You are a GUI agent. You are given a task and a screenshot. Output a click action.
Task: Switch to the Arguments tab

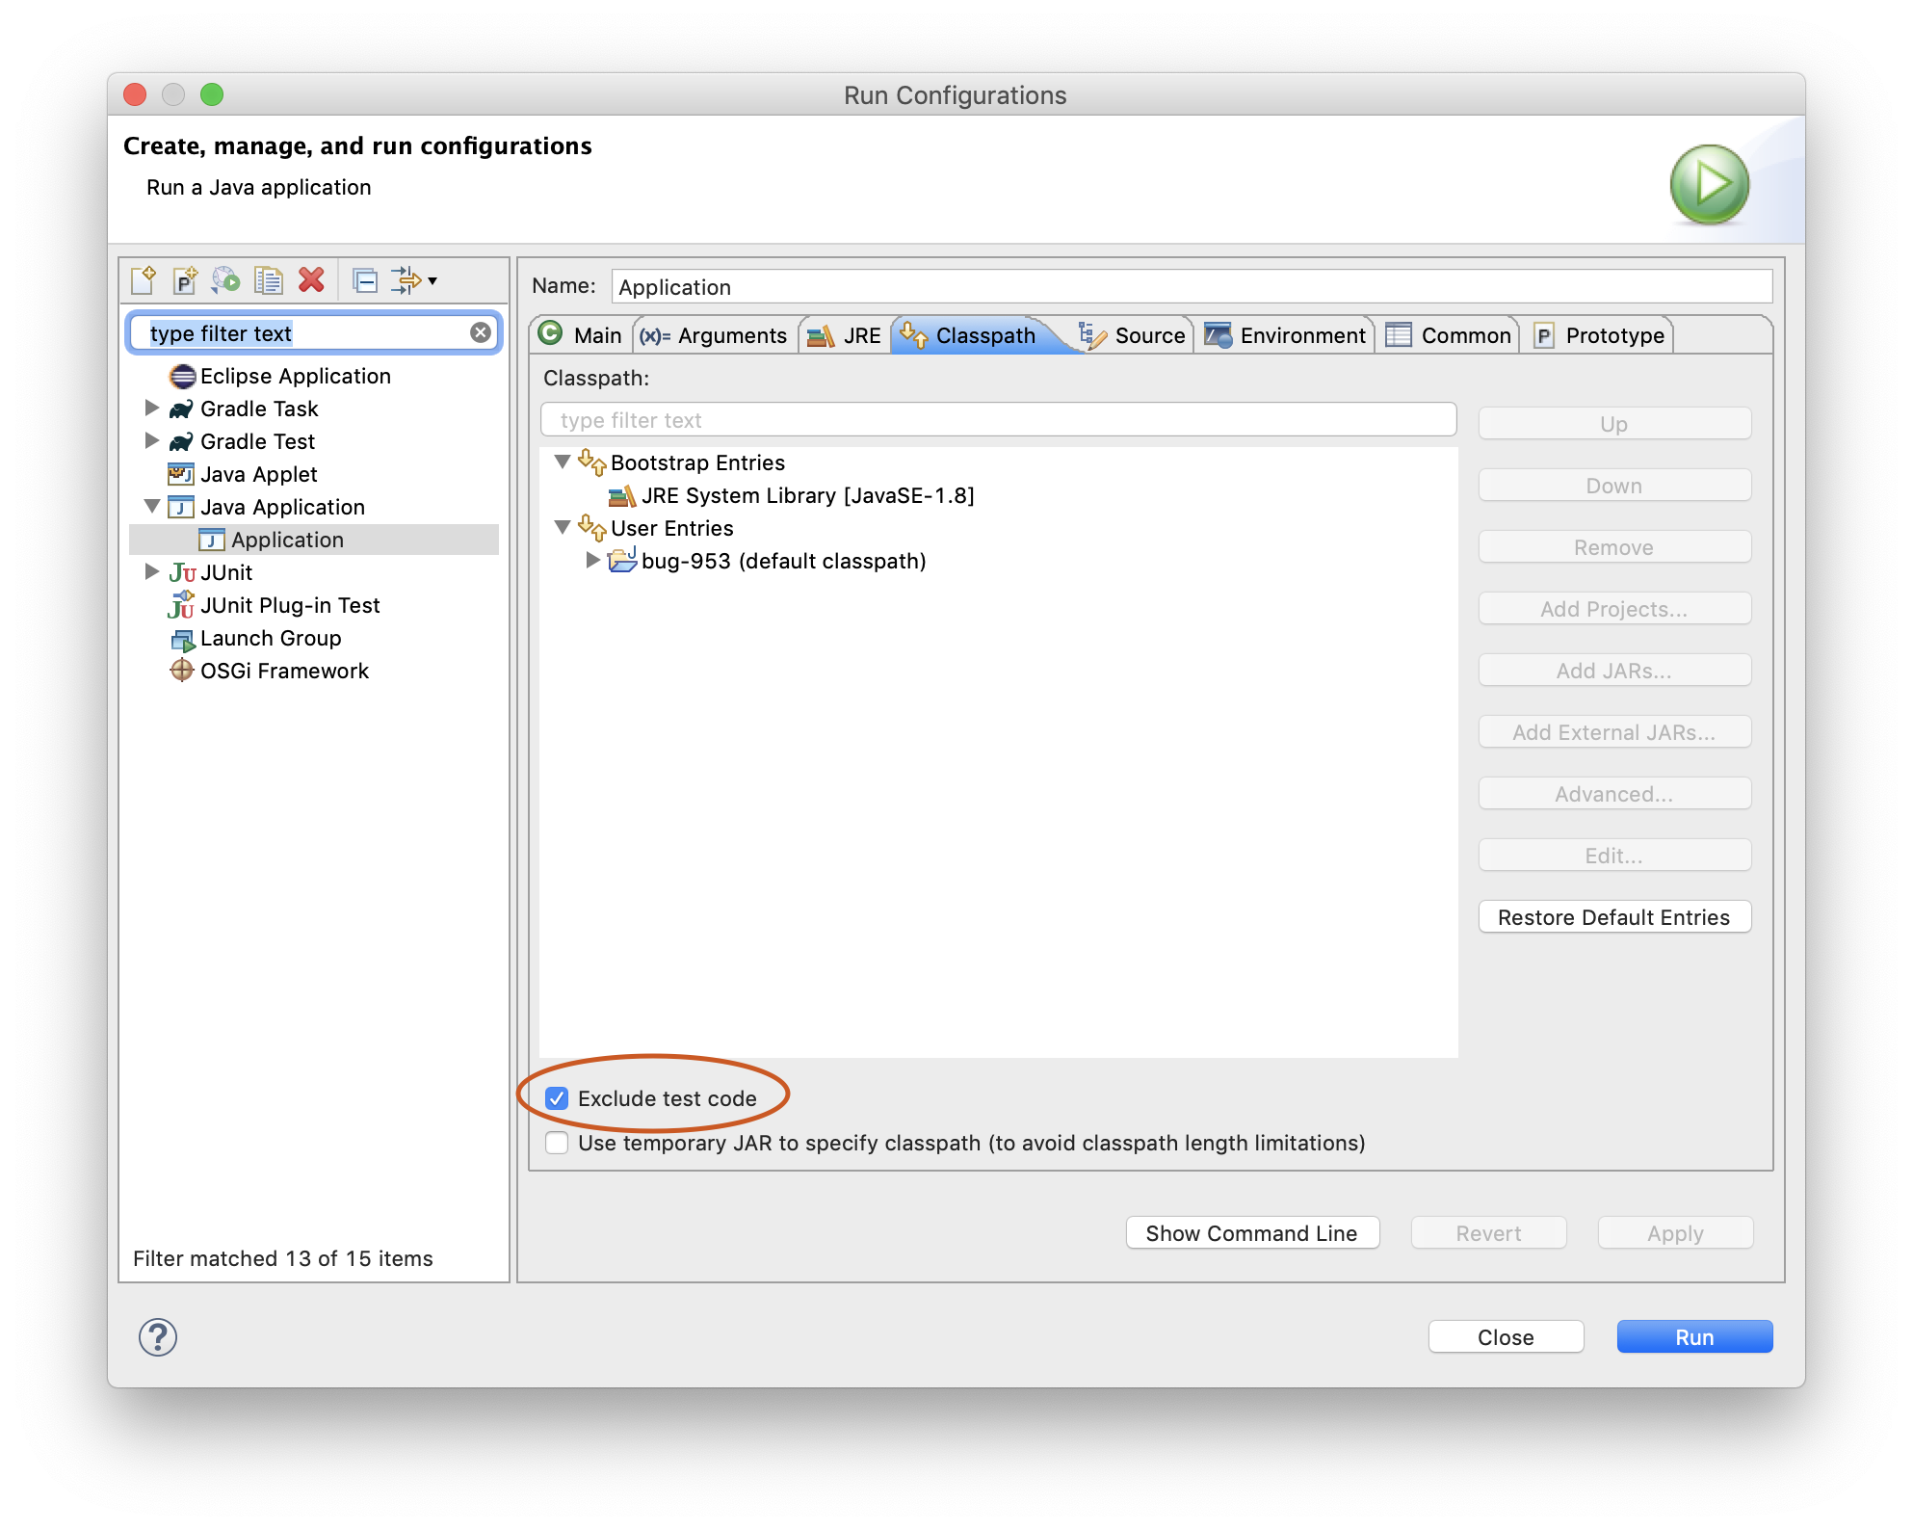click(x=715, y=335)
